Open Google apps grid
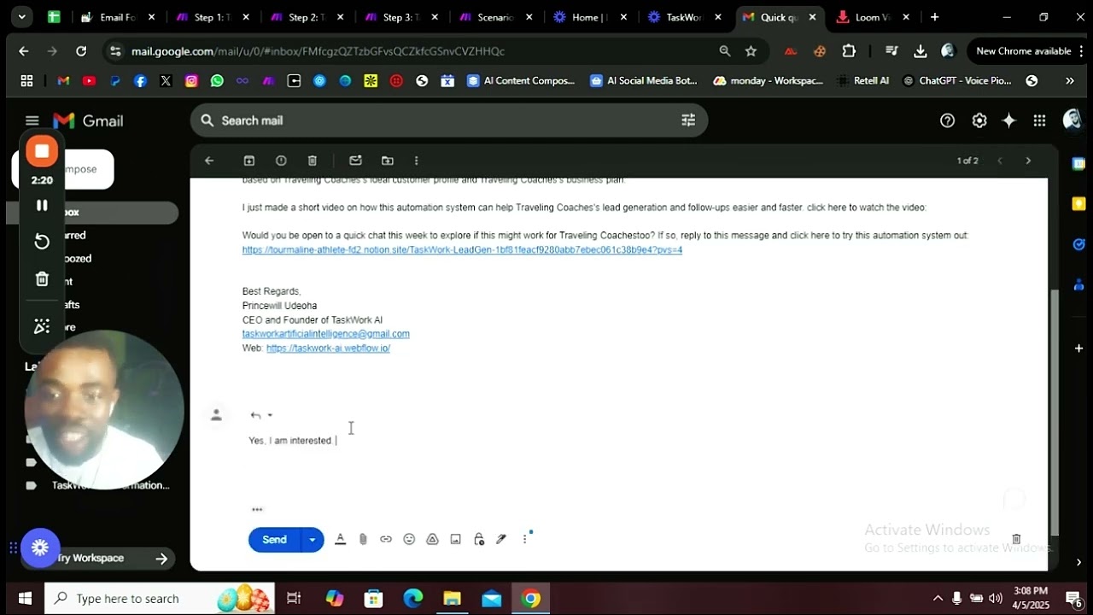The image size is (1093, 615). pos(1039,120)
